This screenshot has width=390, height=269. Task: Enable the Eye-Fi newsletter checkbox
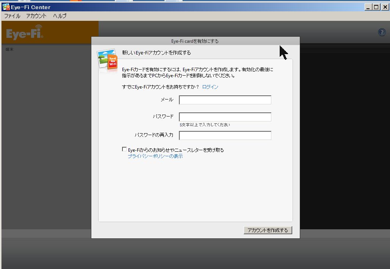(x=124, y=149)
